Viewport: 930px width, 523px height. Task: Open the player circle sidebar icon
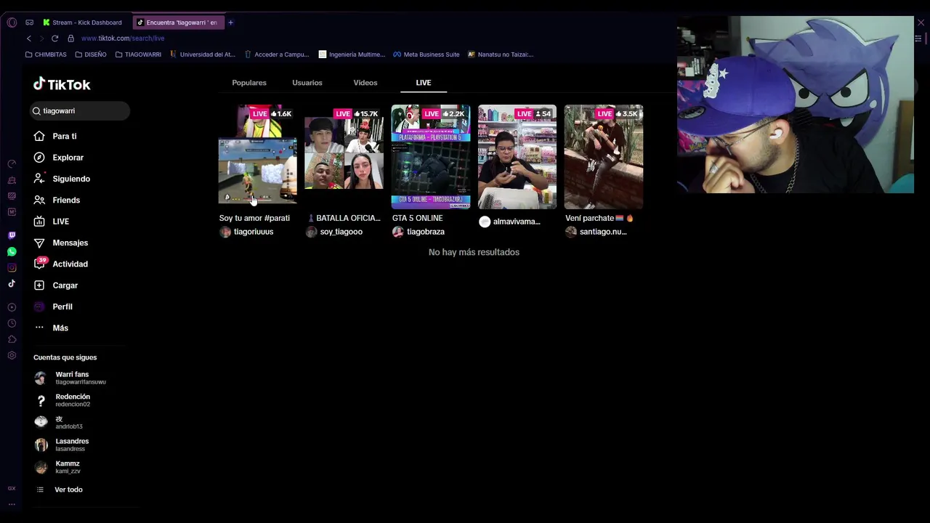pos(12,307)
